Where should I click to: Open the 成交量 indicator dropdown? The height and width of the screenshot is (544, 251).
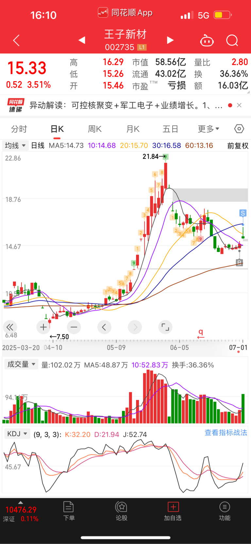[21, 364]
